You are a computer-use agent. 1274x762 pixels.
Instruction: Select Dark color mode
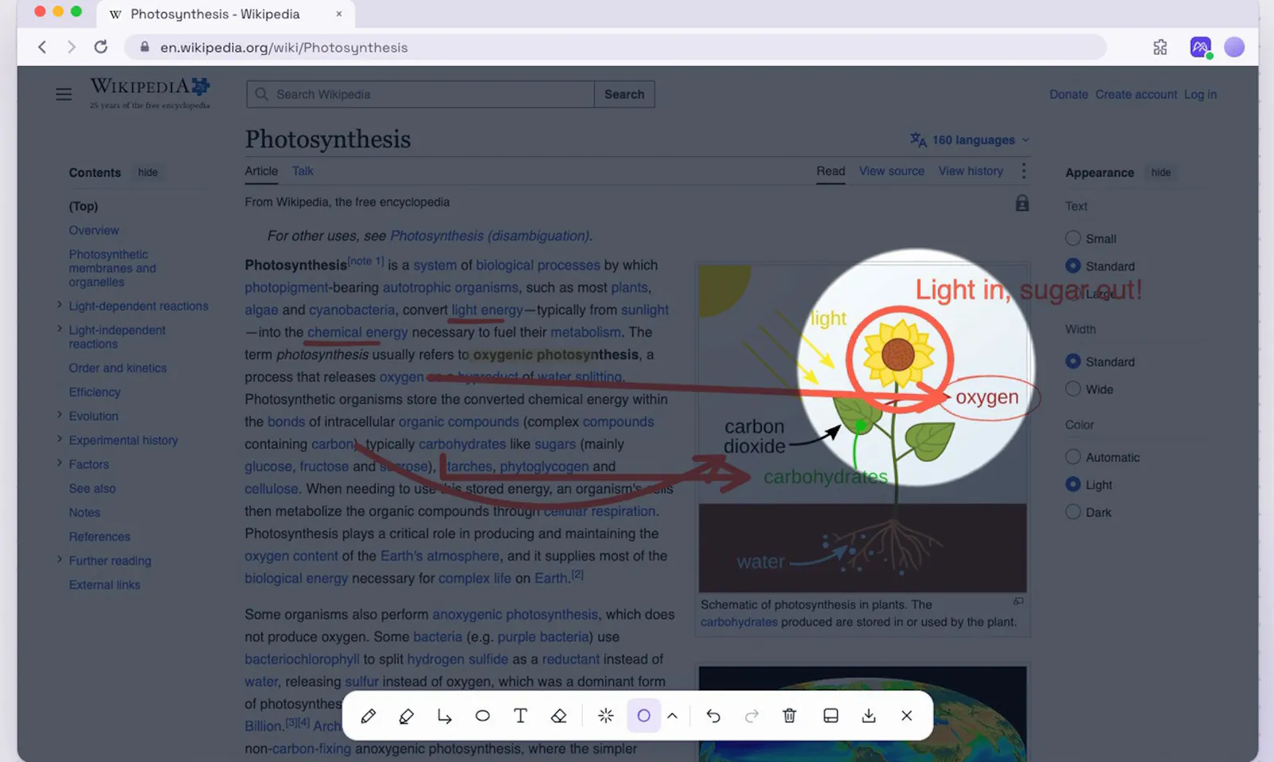(x=1073, y=512)
